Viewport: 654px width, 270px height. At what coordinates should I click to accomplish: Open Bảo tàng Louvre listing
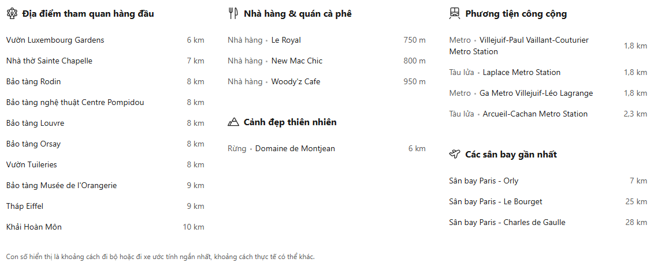coord(35,123)
